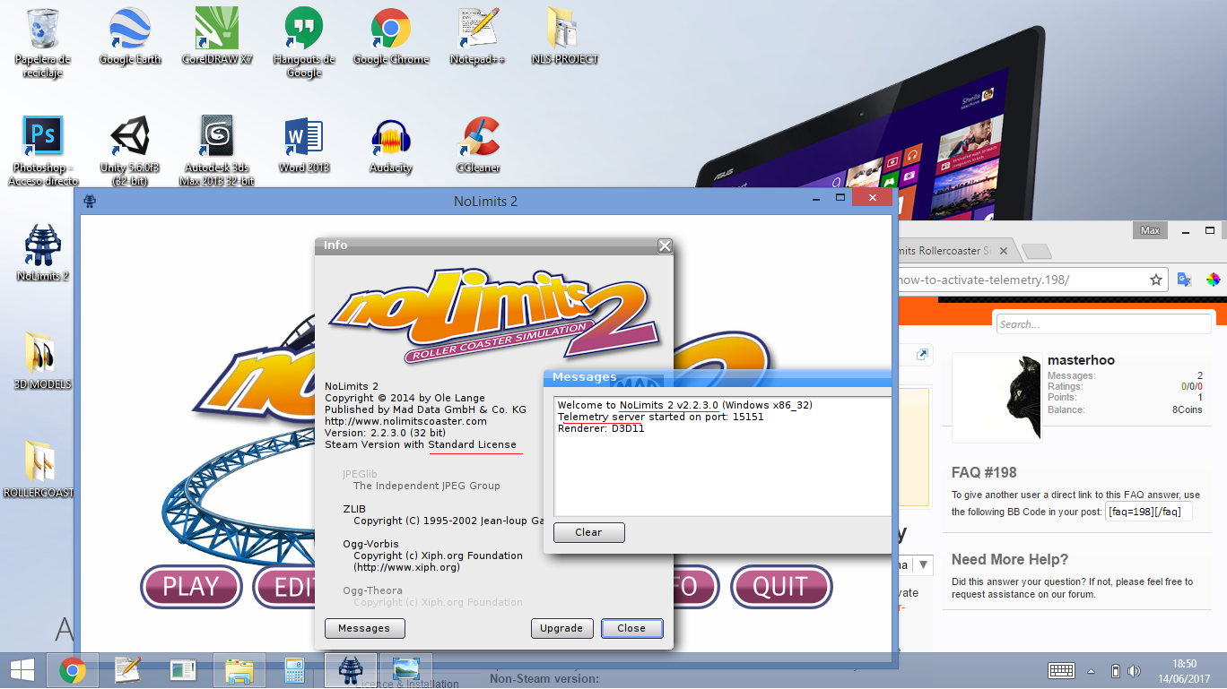Viewport: 1227px width, 689px height.
Task: Expand the dropdown arrow on the forum page
Action: pos(924,565)
